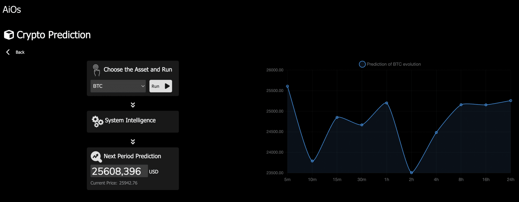Click the 1h data point on chart
The image size is (519, 202).
coord(387,103)
